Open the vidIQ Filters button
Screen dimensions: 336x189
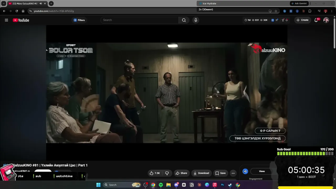click(79, 20)
